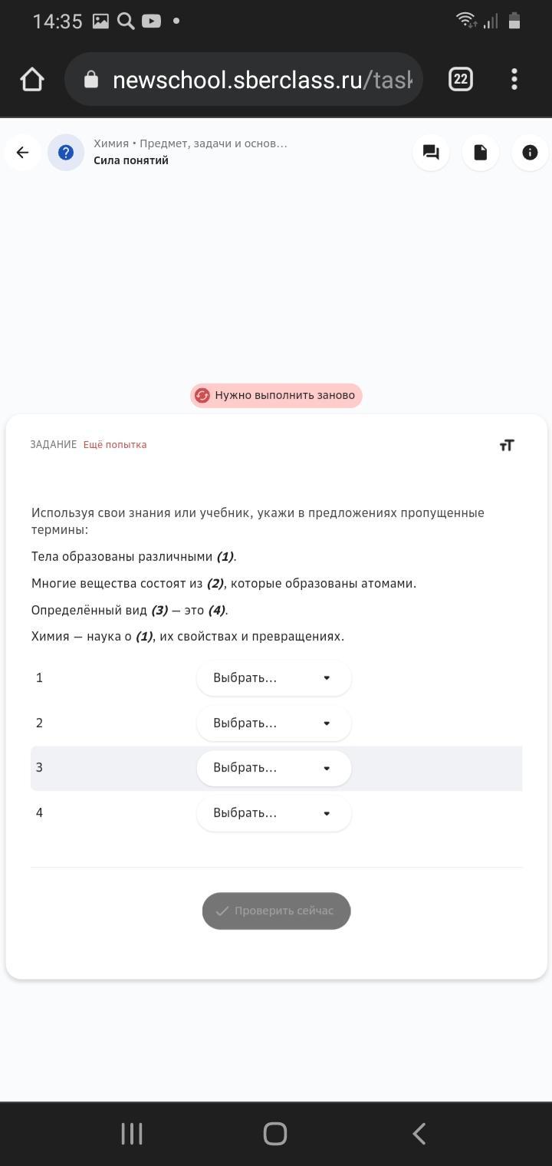Expand the dropdown for term 2
552x1166 pixels.
274,723
